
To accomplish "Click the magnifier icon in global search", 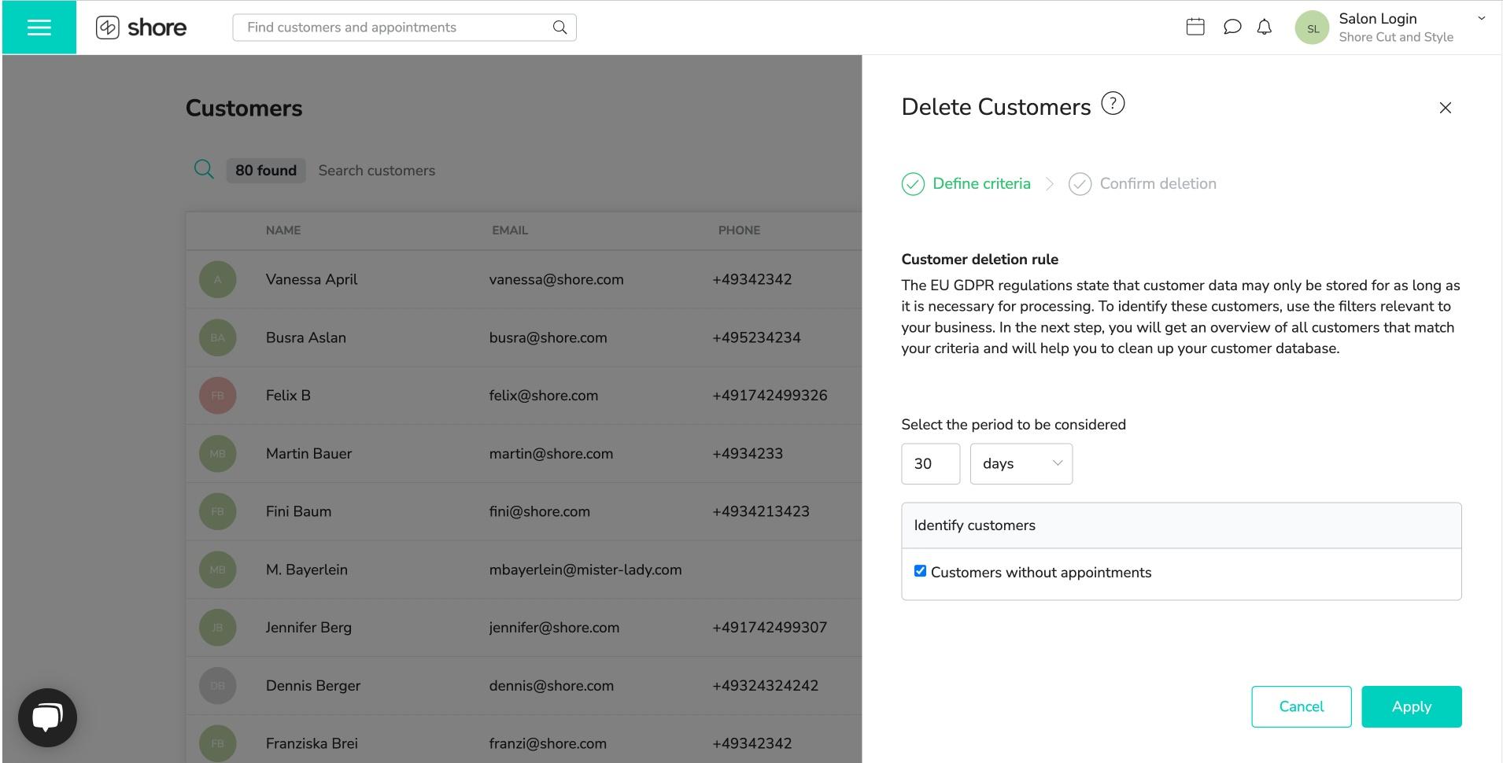I will point(559,28).
